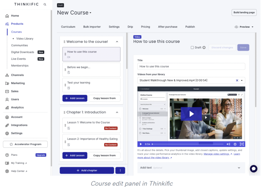Viewport: 264px width, 187px height.
Task: Open the Preview dropdown
Action: 244,27
